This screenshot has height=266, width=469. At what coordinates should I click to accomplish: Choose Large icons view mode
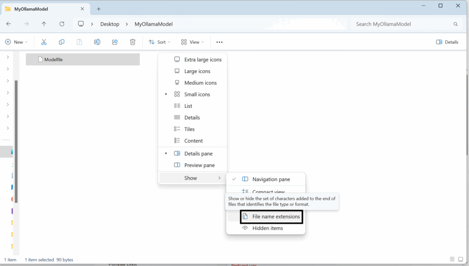coord(197,71)
